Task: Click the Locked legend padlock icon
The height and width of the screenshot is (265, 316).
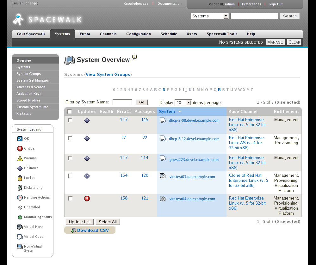Action: [x=20, y=178]
